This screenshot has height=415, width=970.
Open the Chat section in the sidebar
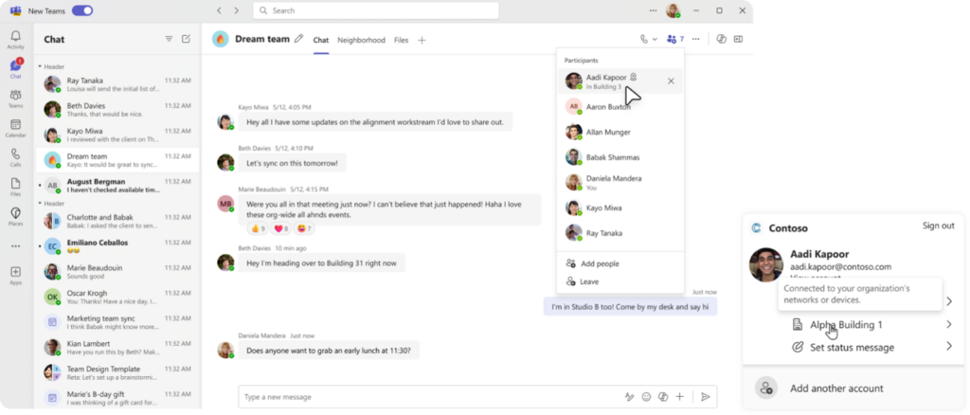click(15, 68)
